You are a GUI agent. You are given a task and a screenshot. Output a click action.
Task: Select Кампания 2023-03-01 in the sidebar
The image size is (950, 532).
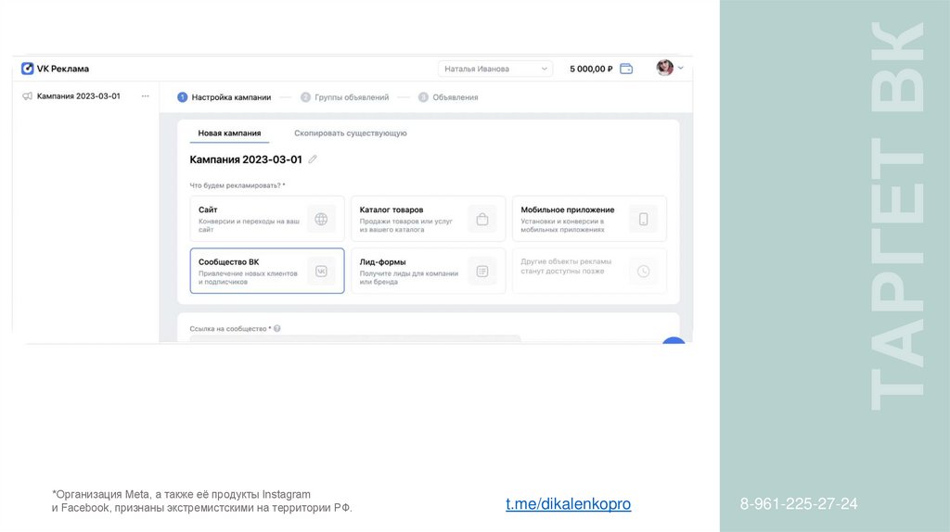79,96
